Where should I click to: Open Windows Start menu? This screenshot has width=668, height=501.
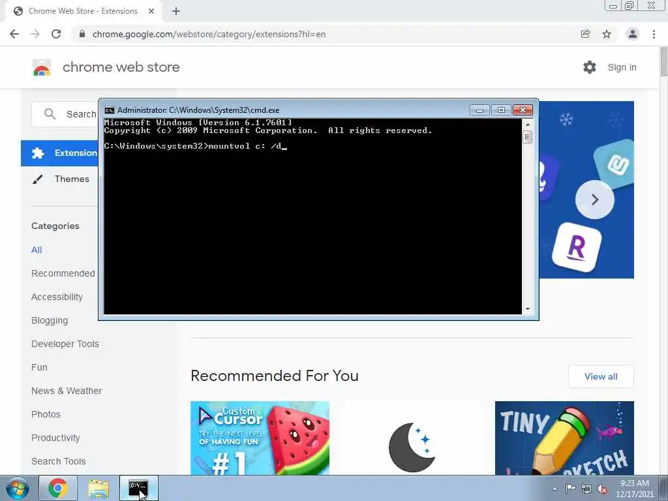18,488
